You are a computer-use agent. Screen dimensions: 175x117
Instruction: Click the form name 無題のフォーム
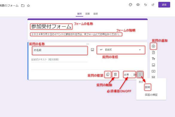pos(9,6)
